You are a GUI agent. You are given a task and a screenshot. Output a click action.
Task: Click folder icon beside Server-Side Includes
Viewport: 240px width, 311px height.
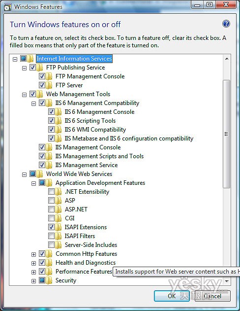[x=59, y=245]
